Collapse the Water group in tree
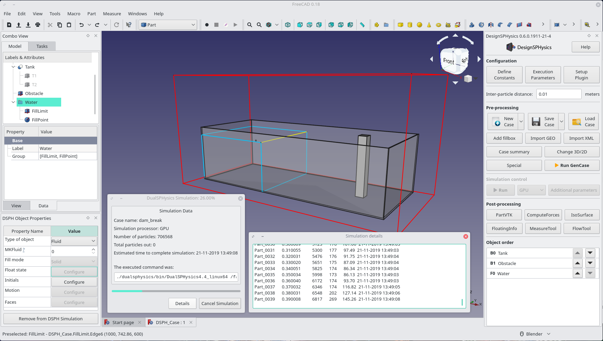This screenshot has width=603, height=341. 13,102
